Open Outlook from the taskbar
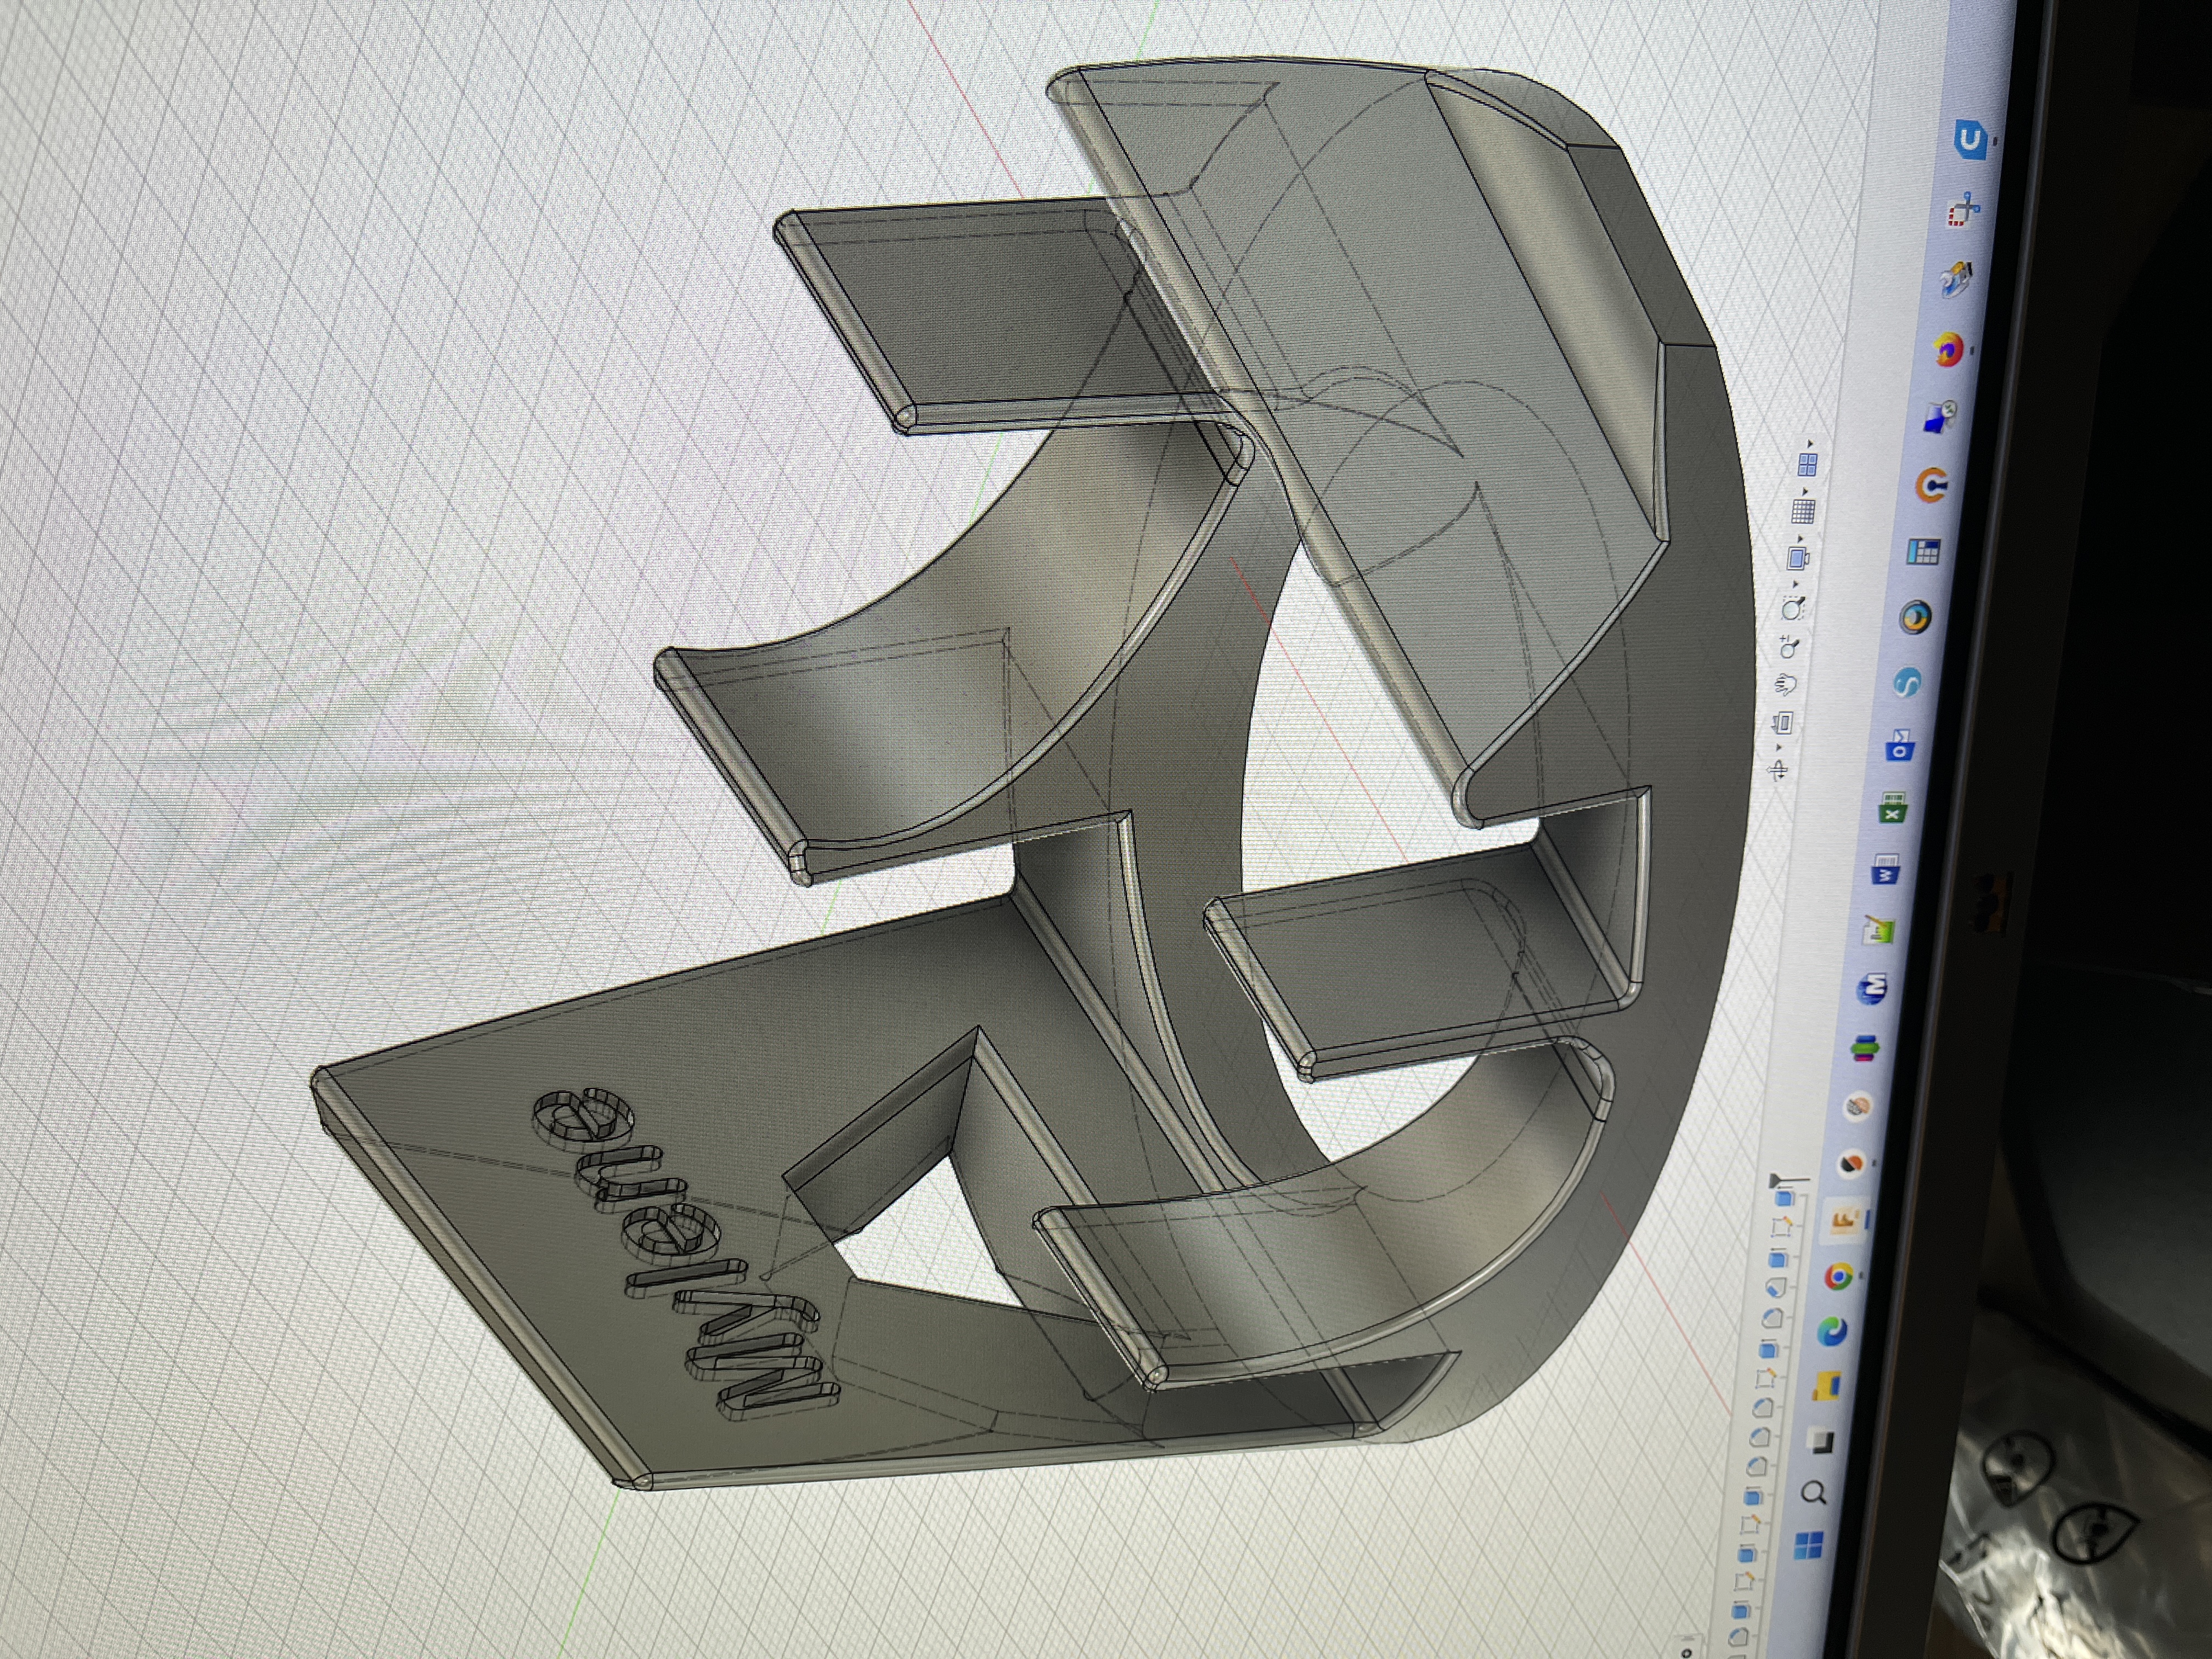The height and width of the screenshot is (1659, 2212). point(1900,745)
